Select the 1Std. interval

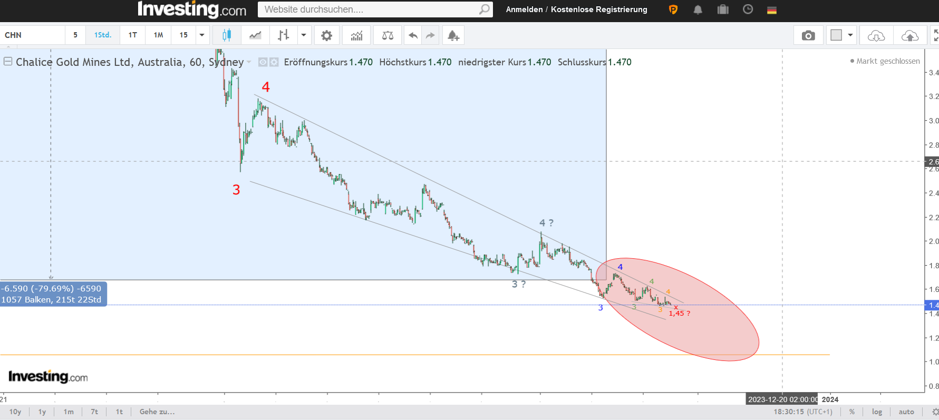[x=103, y=35]
